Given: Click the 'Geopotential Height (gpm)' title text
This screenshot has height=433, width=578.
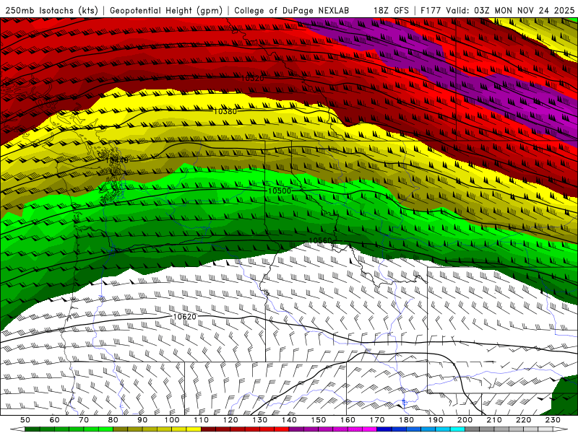Looking at the screenshot, I should (x=166, y=11).
